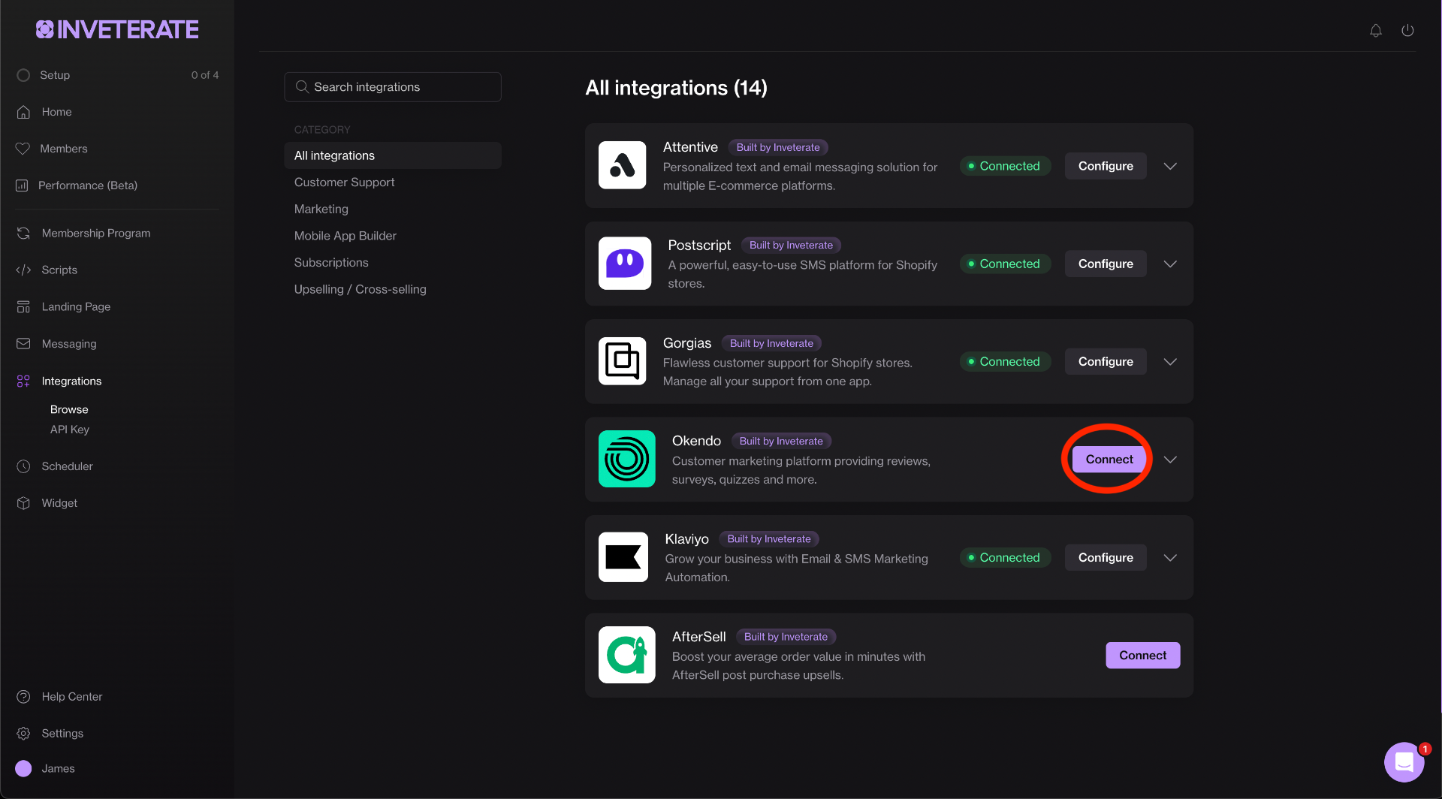The height and width of the screenshot is (799, 1442).
Task: Filter by Customer Support category
Action: (344, 182)
